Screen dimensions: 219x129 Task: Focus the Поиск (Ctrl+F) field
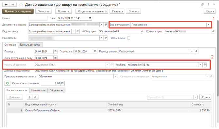170,97
